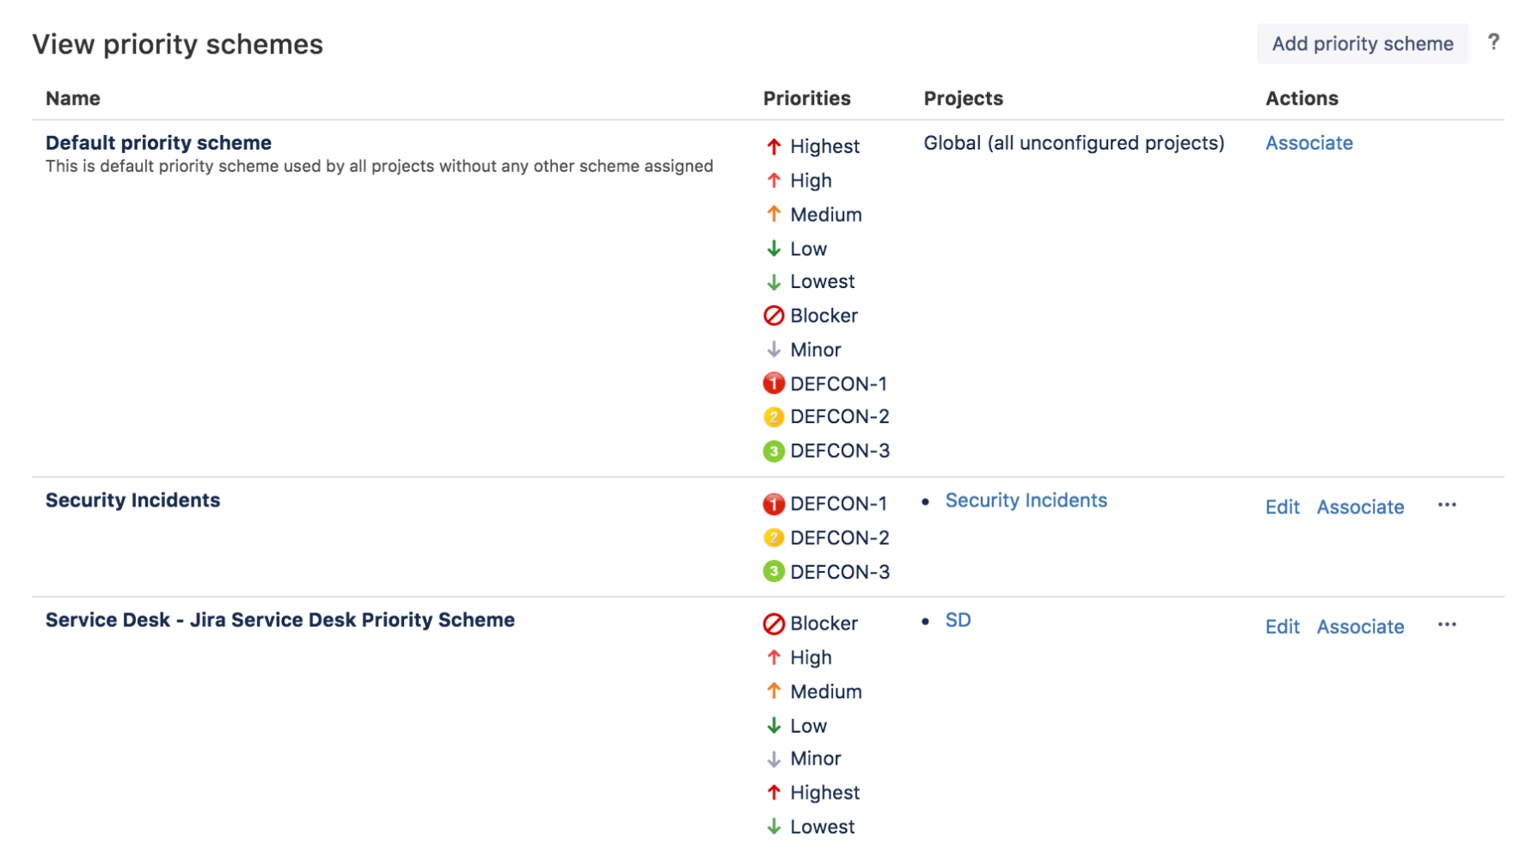Associate projects with the Default priority scheme
This screenshot has height=860, width=1538.
(1308, 143)
